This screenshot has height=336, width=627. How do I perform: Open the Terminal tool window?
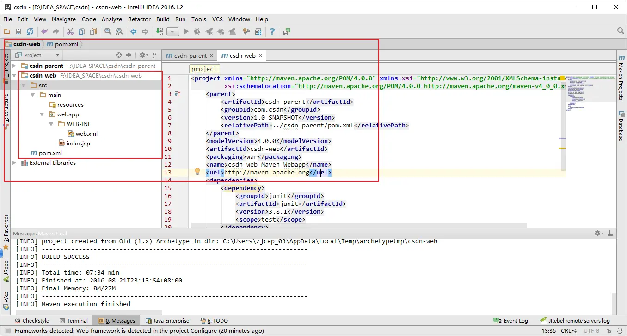coord(73,321)
